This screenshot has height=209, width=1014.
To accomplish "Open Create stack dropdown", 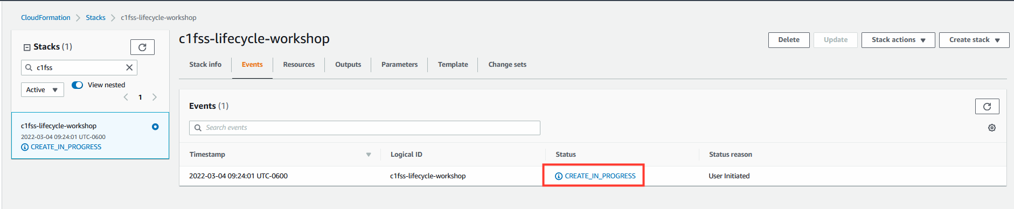I will tap(974, 40).
